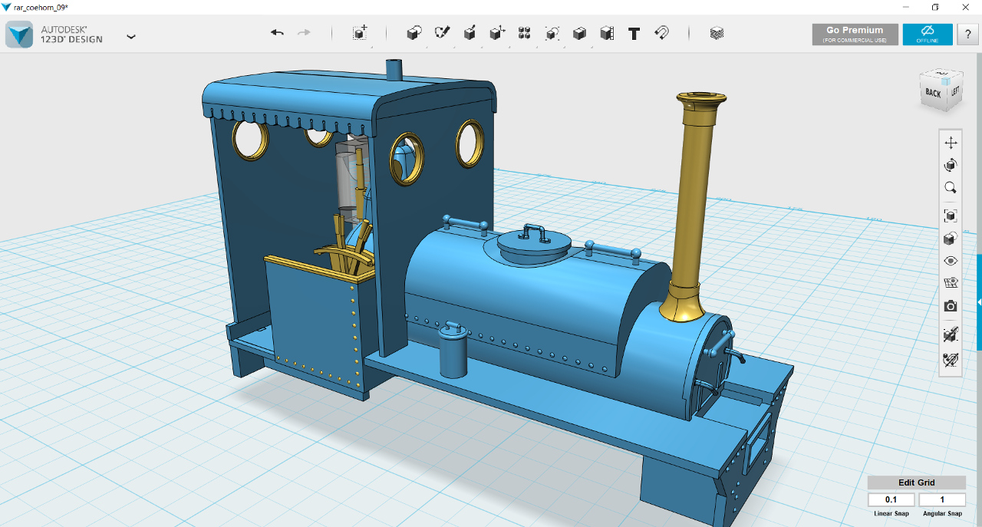
Task: Toggle the Offline status button
Action: click(x=928, y=35)
